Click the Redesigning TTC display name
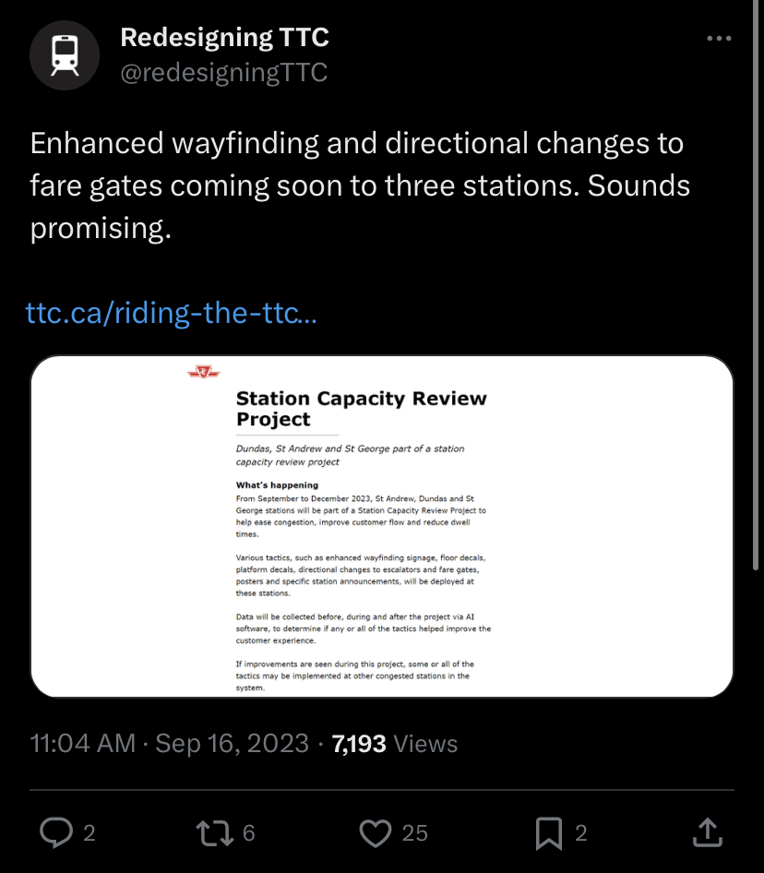The image size is (764, 873). (224, 38)
